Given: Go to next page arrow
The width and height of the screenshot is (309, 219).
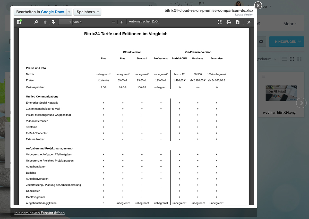Looking at the screenshot, I should click(x=53, y=22).
